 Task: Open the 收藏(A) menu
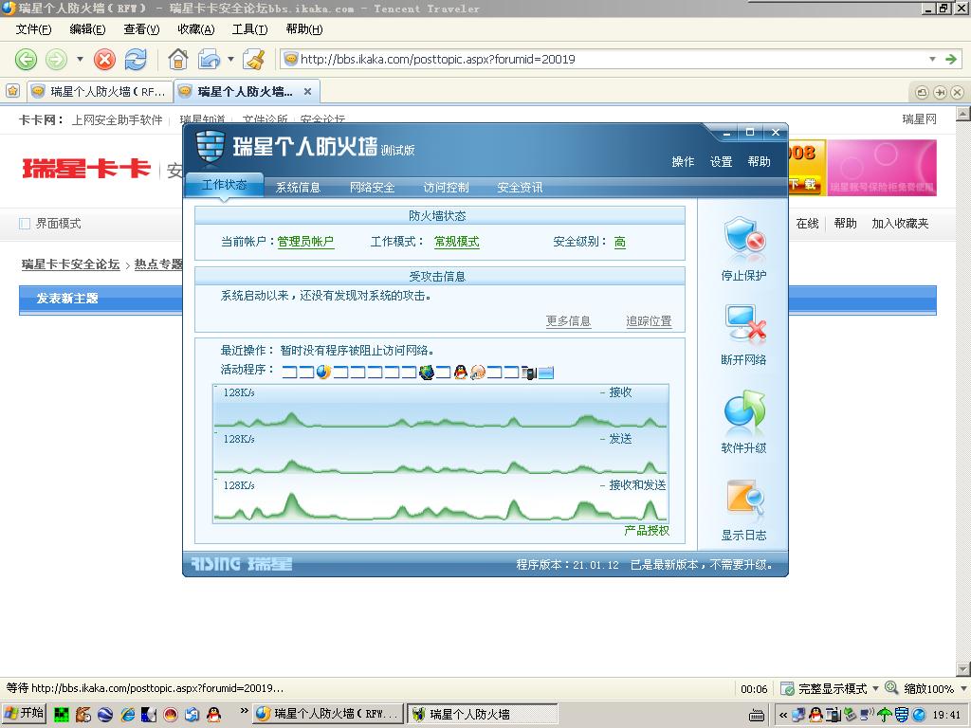pyautogui.click(x=195, y=29)
